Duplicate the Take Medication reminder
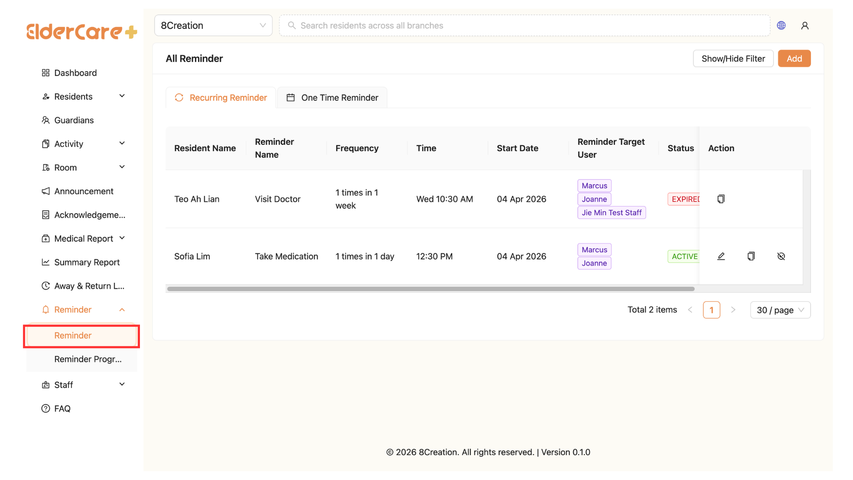853x480 pixels. [x=751, y=256]
